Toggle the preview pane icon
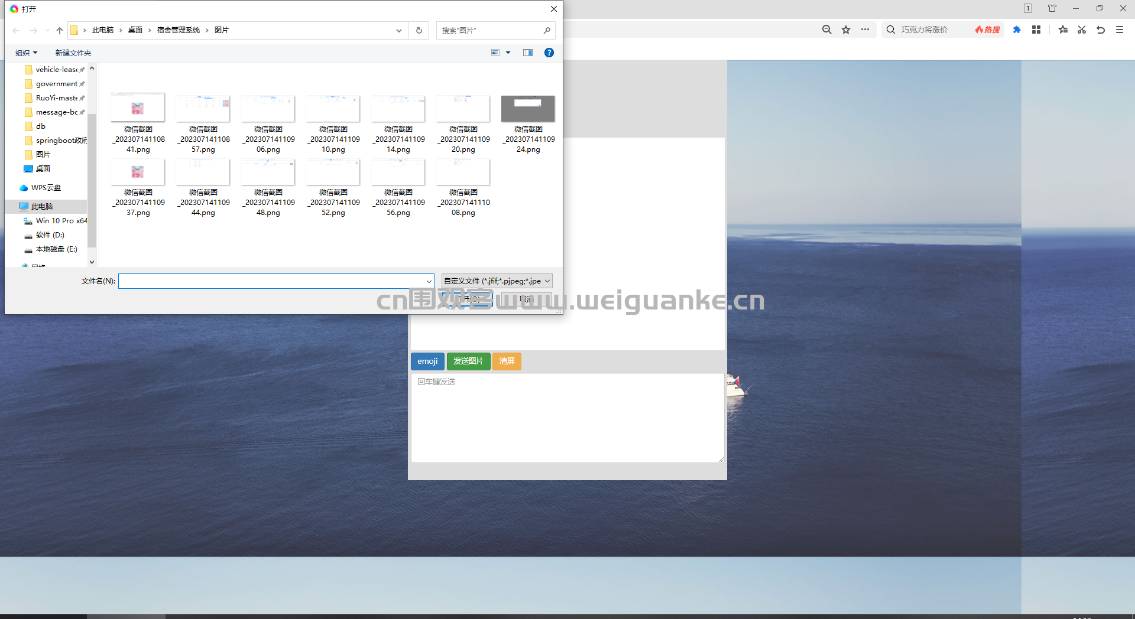Image resolution: width=1135 pixels, height=619 pixels. [x=528, y=53]
